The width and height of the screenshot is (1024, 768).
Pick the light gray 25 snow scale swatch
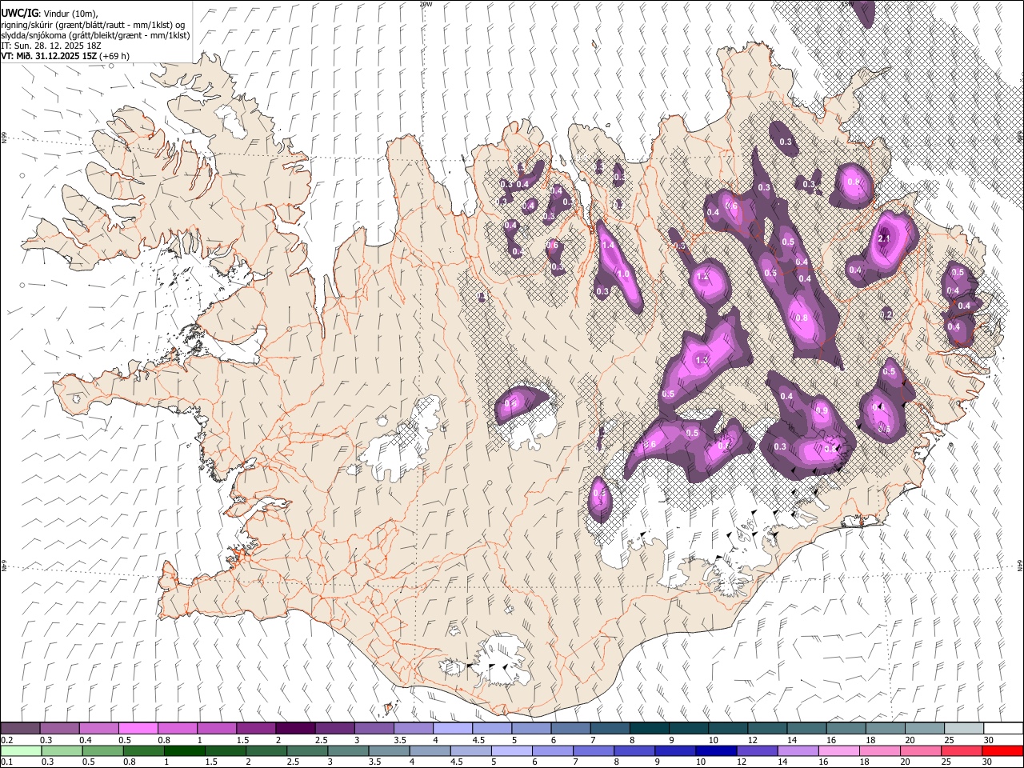click(x=964, y=728)
